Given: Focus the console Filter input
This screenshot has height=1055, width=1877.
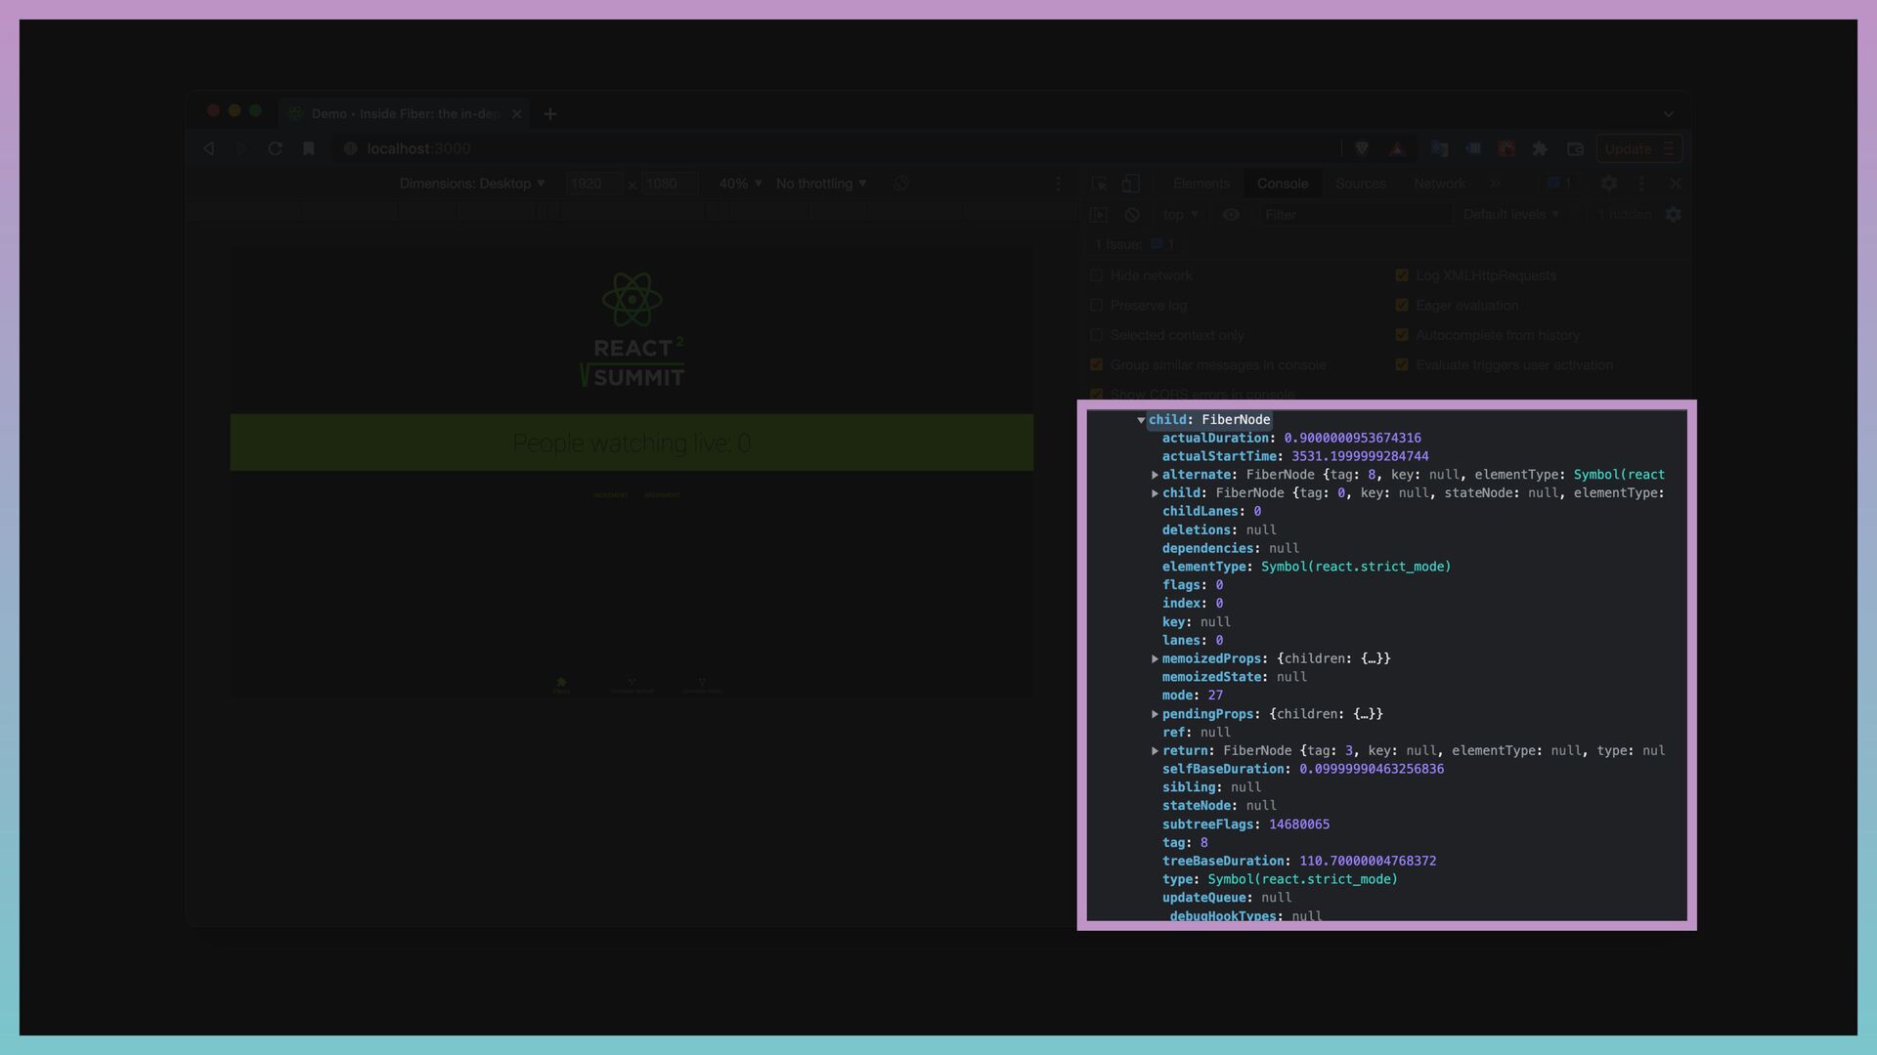Looking at the screenshot, I should [1355, 215].
